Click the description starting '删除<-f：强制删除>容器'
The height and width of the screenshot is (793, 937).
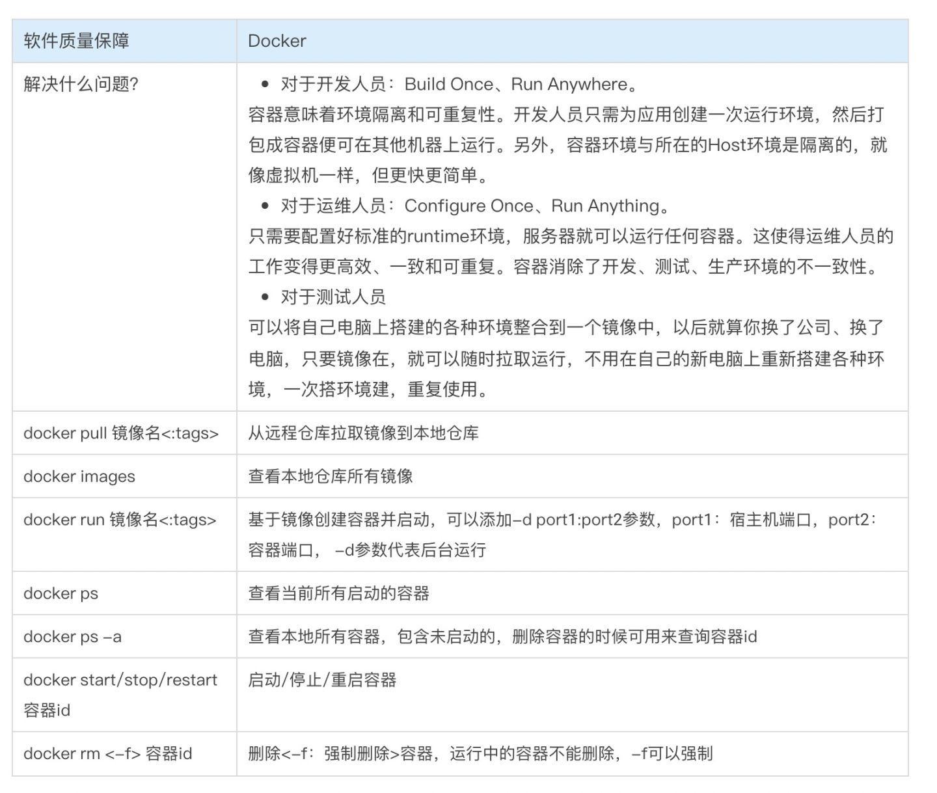point(480,753)
